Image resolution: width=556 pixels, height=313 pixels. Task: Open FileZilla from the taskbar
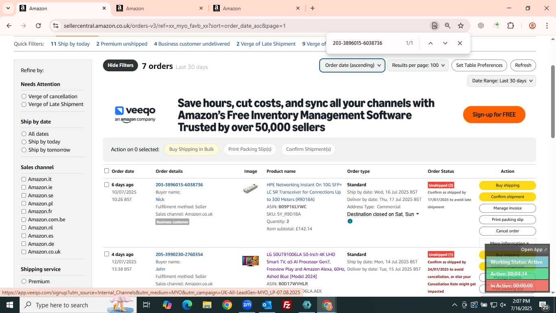287,305
